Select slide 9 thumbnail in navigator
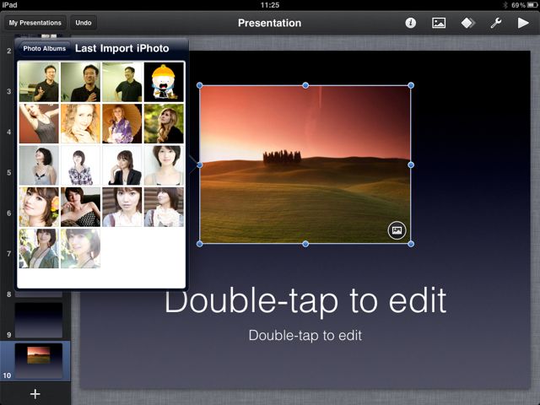 click(x=39, y=321)
